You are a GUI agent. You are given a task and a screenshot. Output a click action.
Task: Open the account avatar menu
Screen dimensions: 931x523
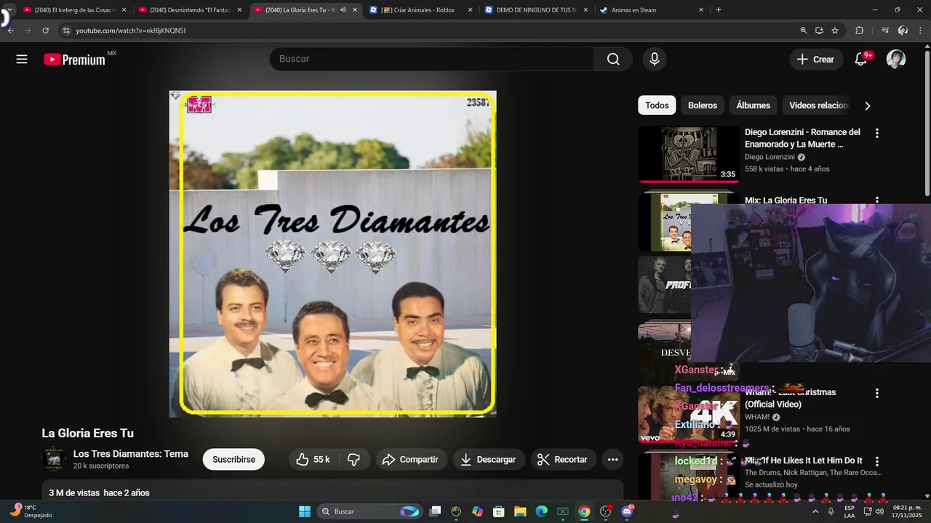pos(895,60)
